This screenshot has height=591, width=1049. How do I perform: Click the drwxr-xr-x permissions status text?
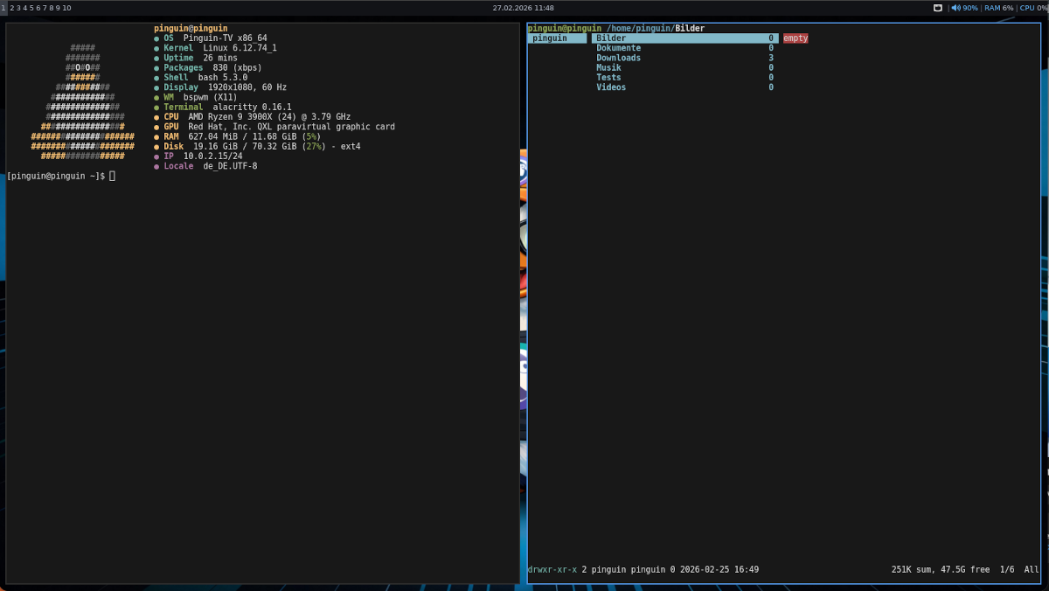coord(552,570)
